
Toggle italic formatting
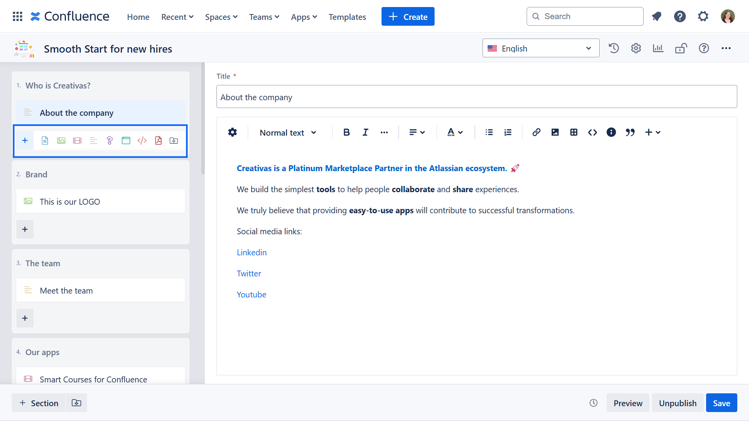(x=365, y=133)
